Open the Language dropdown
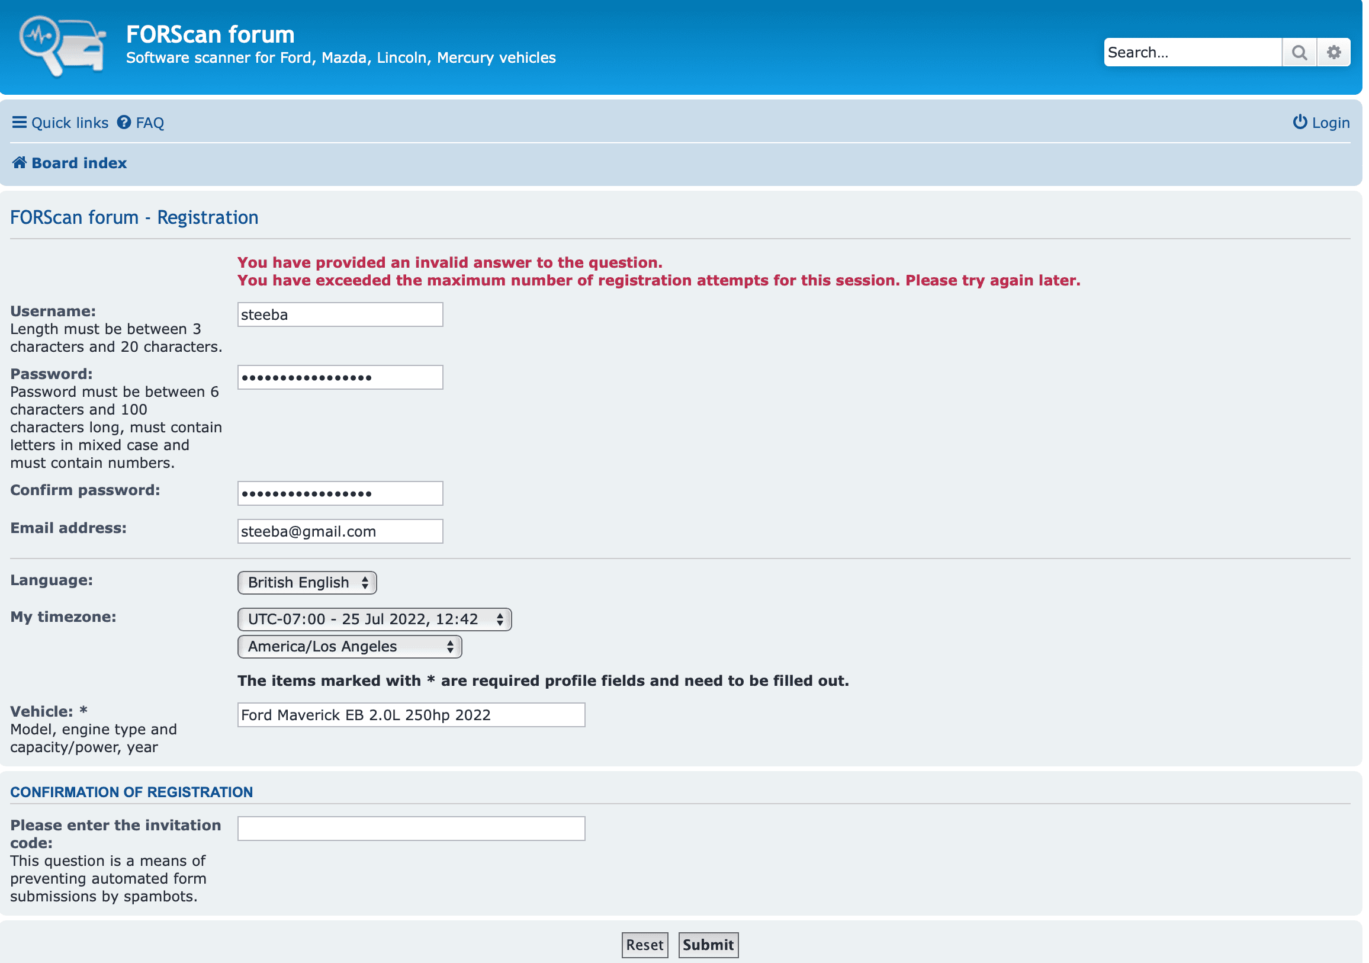The image size is (1369, 963). pos(307,583)
